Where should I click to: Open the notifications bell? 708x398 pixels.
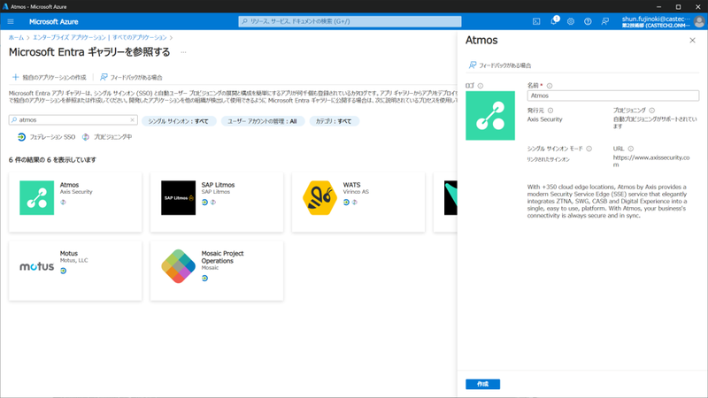pyautogui.click(x=554, y=21)
